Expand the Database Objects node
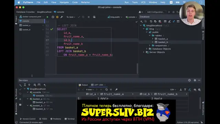This screenshot has width=220, height=124. click(x=147, y=49)
